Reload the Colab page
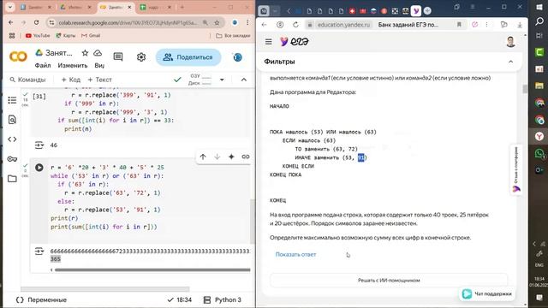The width and height of the screenshot is (548, 308). pos(36,23)
